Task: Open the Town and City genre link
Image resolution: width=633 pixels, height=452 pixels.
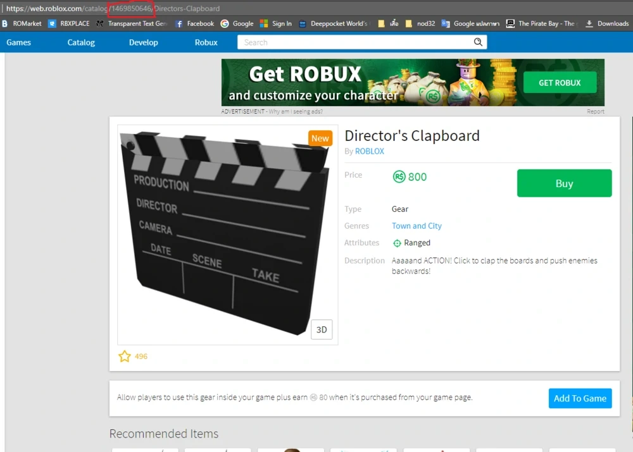Action: point(417,226)
